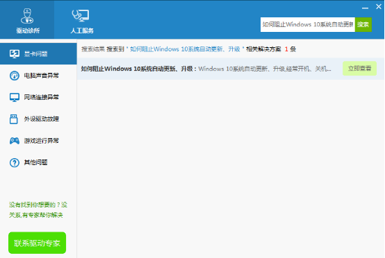
Task: Focus the search box containing Windows 10 query
Action: click(x=308, y=24)
